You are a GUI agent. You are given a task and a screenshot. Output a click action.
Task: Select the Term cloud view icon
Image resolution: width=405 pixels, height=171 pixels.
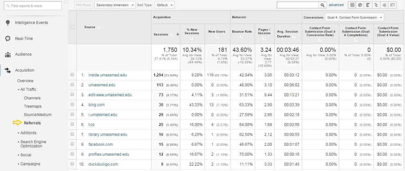coord(384,5)
